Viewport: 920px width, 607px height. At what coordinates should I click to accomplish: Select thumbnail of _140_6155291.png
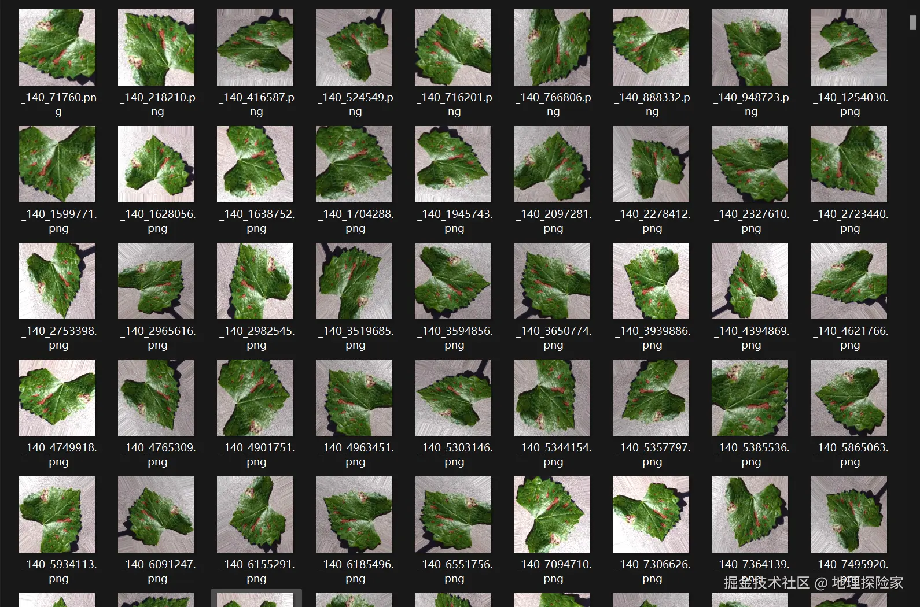coord(255,515)
